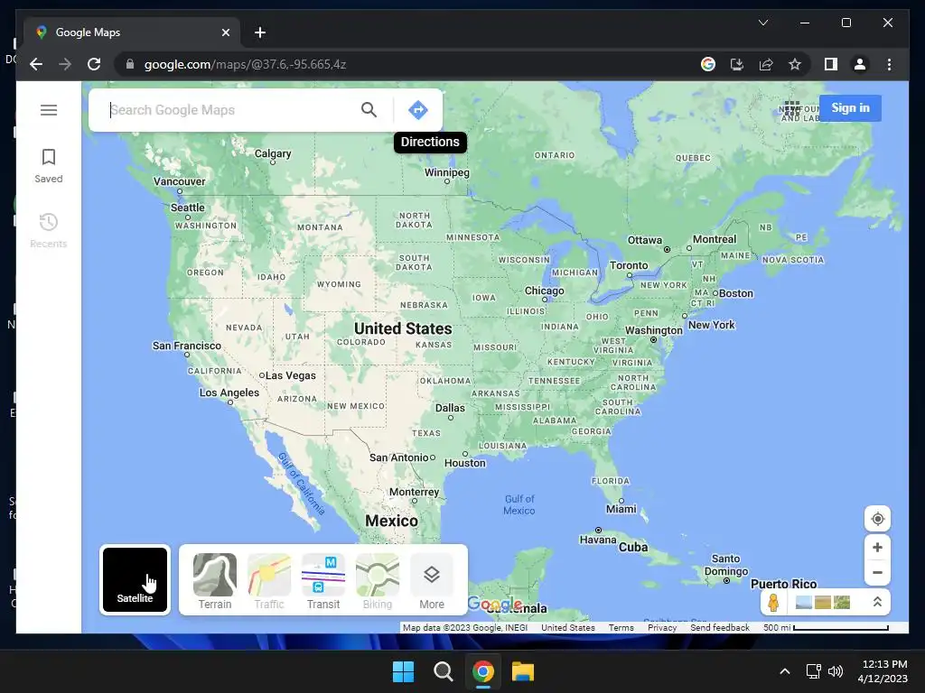
Task: Enable the Transit layer
Action: coord(323,581)
